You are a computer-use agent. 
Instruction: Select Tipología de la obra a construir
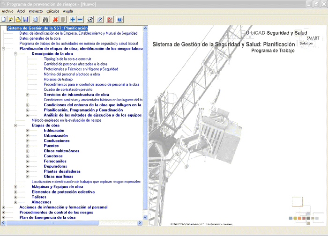pyautogui.click(x=67, y=59)
